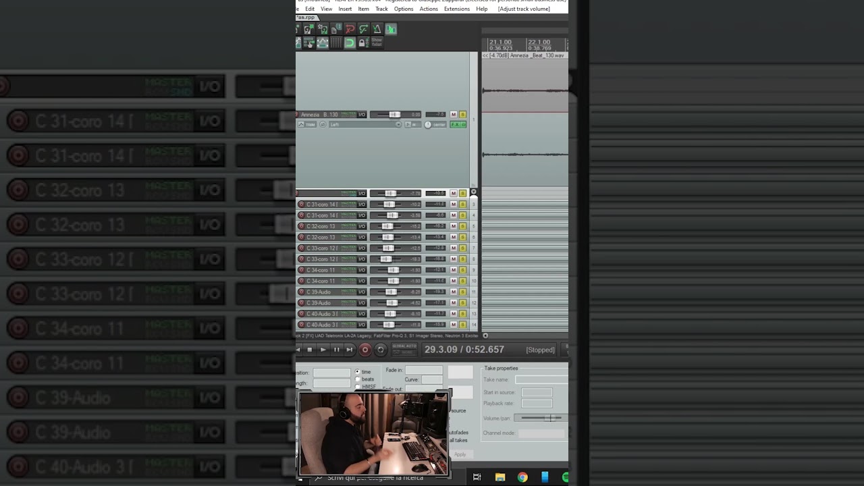The width and height of the screenshot is (864, 486).
Task: Open I/O routing for track 8 C 33-coro 12
Action: pyautogui.click(x=362, y=259)
